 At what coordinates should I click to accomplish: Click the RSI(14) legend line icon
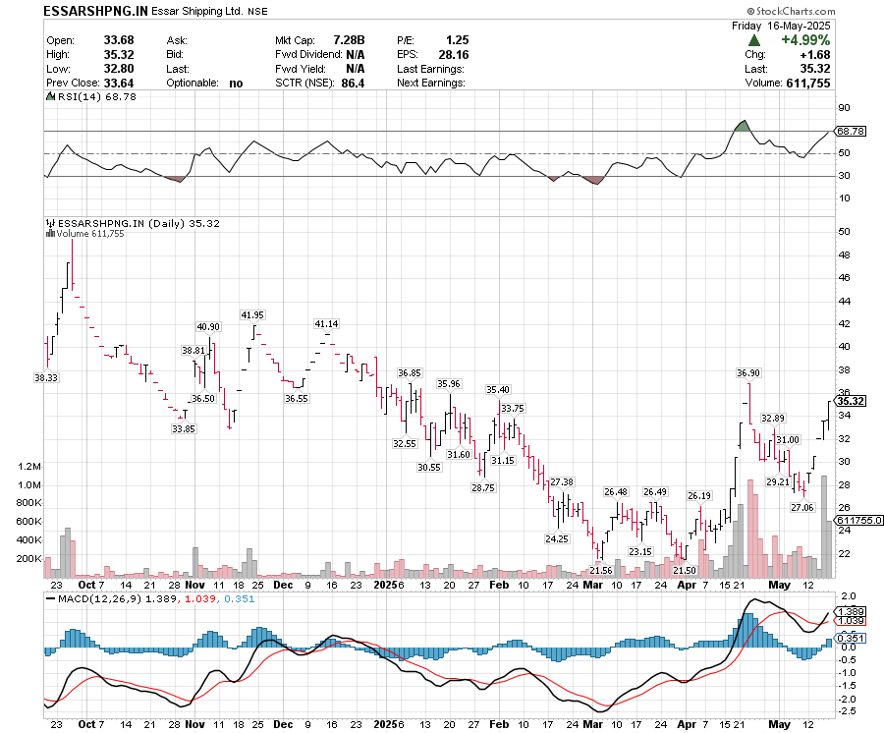point(50,97)
